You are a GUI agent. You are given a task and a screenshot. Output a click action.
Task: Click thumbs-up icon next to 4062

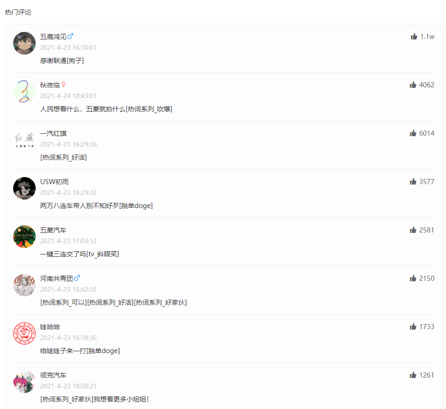click(413, 85)
